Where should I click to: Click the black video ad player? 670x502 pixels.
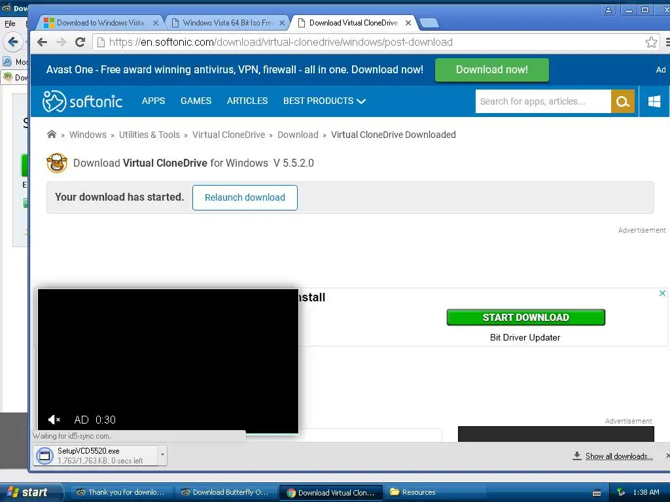(x=168, y=361)
